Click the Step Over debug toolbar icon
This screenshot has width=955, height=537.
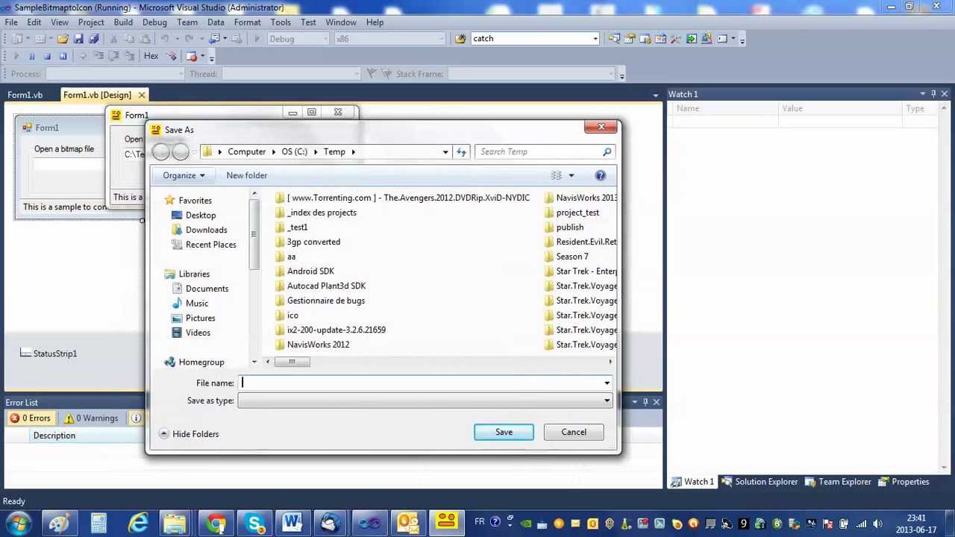(116, 55)
